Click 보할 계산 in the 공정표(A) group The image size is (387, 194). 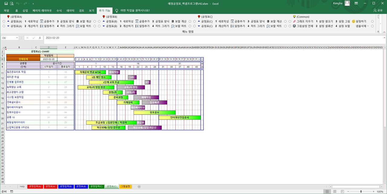coord(83,21)
